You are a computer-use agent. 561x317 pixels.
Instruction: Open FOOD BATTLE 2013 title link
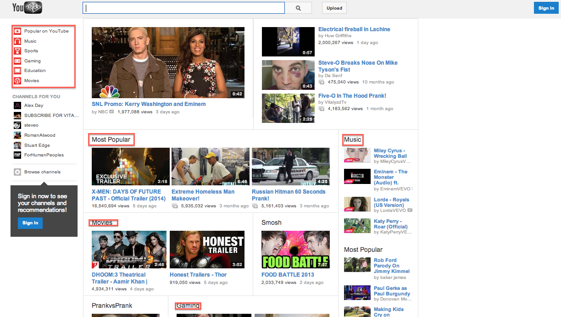[x=288, y=275]
